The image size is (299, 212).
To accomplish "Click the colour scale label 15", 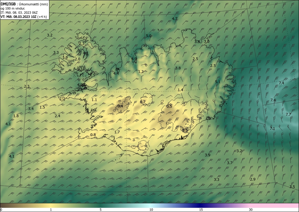I will click(201, 210).
